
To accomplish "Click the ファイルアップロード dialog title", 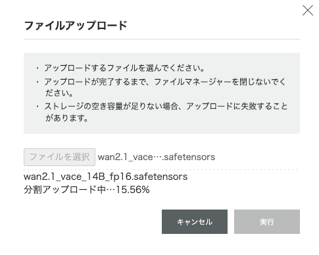I will pos(76,26).
